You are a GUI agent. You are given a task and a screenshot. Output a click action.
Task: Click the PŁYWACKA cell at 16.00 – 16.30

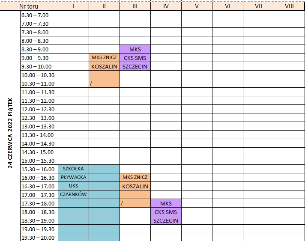(x=73, y=178)
